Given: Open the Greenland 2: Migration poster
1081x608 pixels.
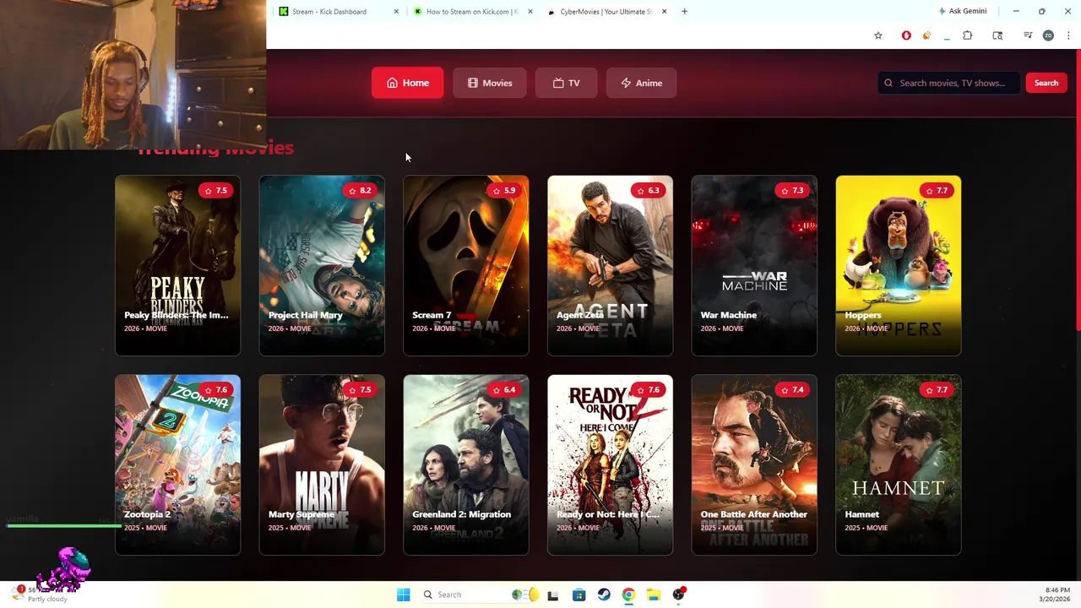Looking at the screenshot, I should click(x=466, y=464).
